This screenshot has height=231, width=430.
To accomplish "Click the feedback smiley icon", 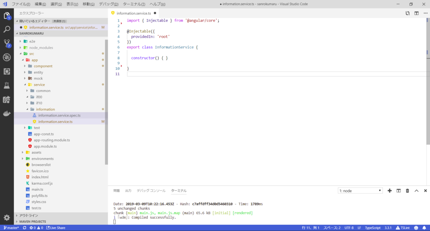I will pos(416,228).
